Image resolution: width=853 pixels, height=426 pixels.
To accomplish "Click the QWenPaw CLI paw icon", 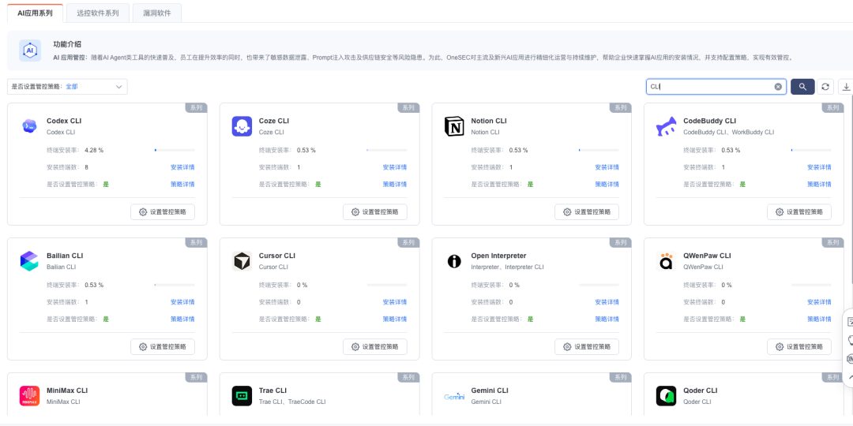I will (x=667, y=261).
